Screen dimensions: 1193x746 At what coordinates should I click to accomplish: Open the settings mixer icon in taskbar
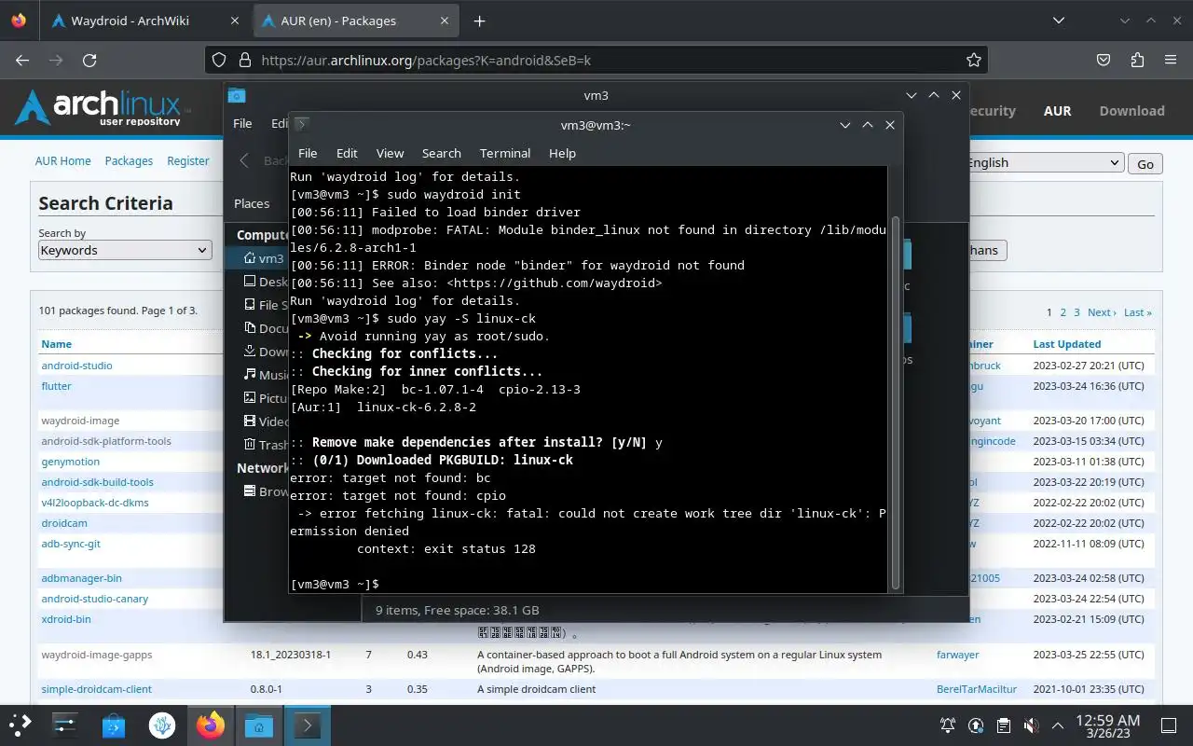coord(64,725)
